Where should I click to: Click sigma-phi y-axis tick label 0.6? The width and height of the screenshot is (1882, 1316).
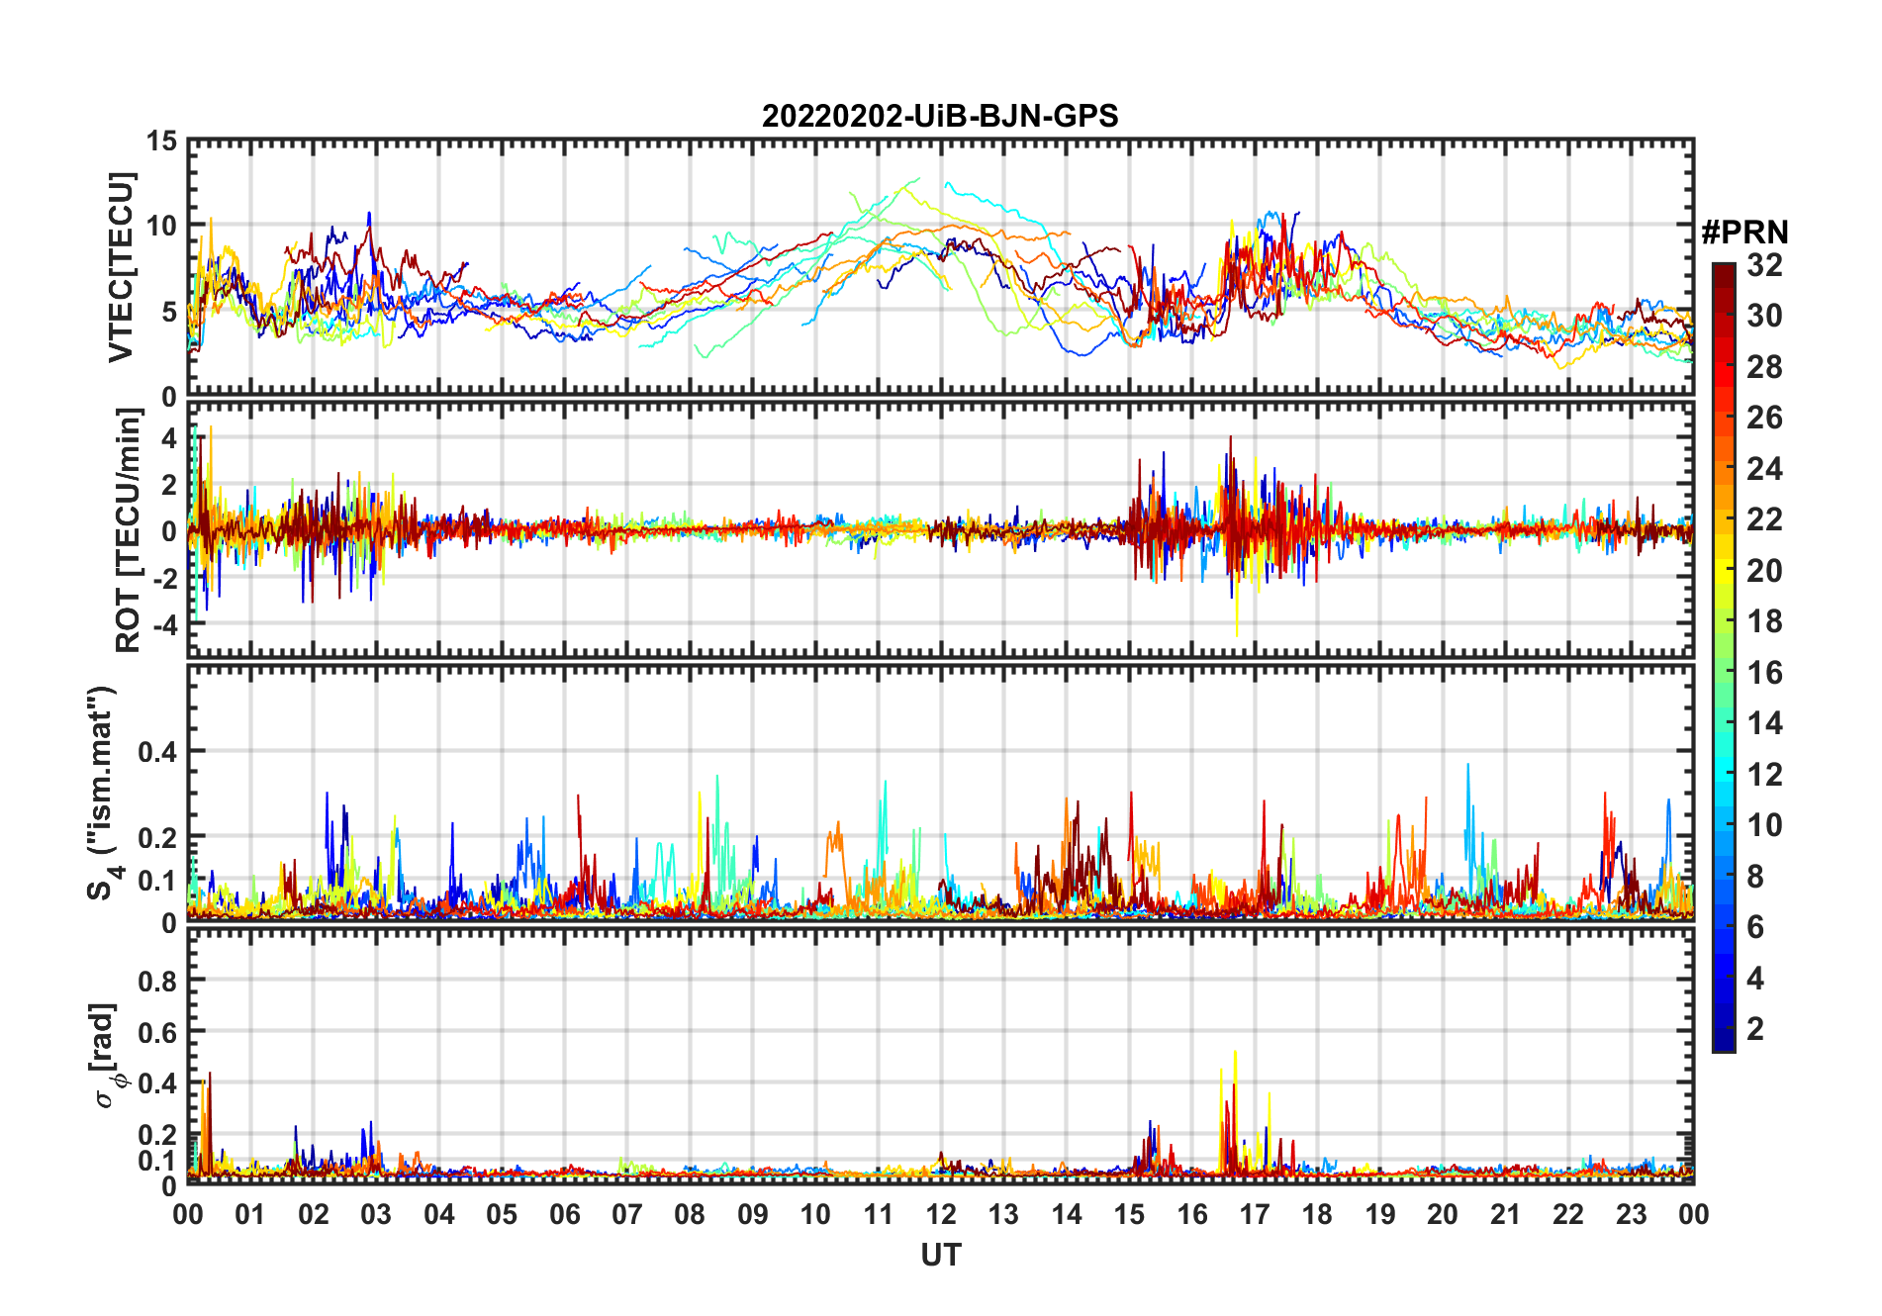coord(157,1032)
